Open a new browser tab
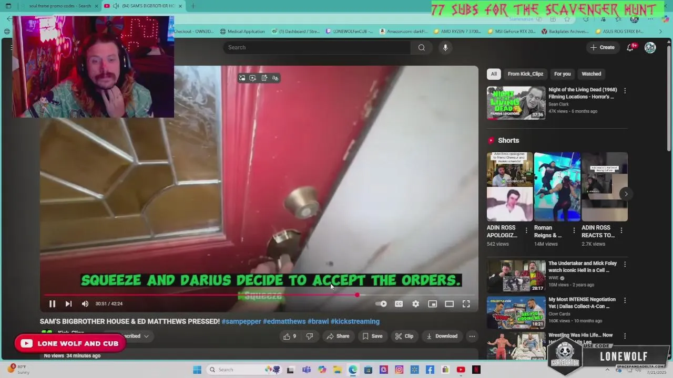 193,6
